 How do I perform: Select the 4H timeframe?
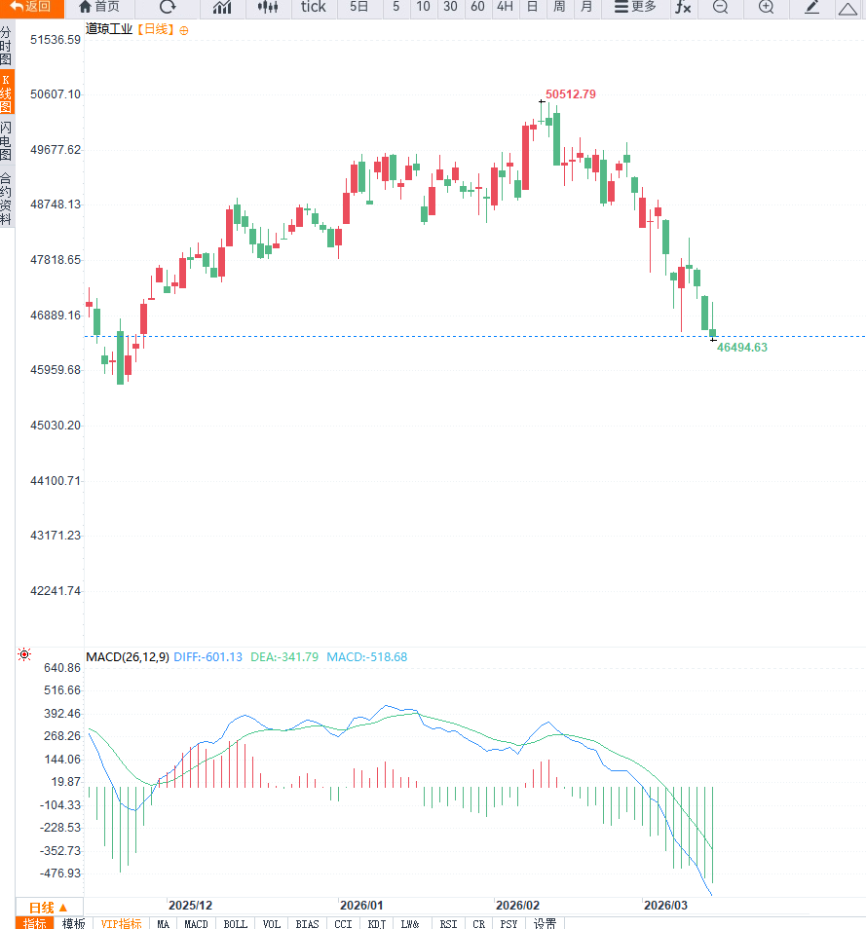tap(505, 7)
